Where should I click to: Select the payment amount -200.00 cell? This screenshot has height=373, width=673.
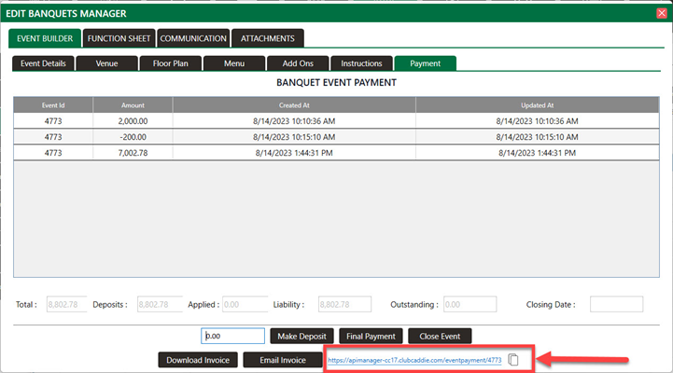pyautogui.click(x=133, y=137)
